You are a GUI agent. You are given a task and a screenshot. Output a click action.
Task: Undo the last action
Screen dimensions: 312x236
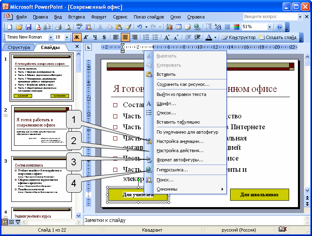(139, 27)
